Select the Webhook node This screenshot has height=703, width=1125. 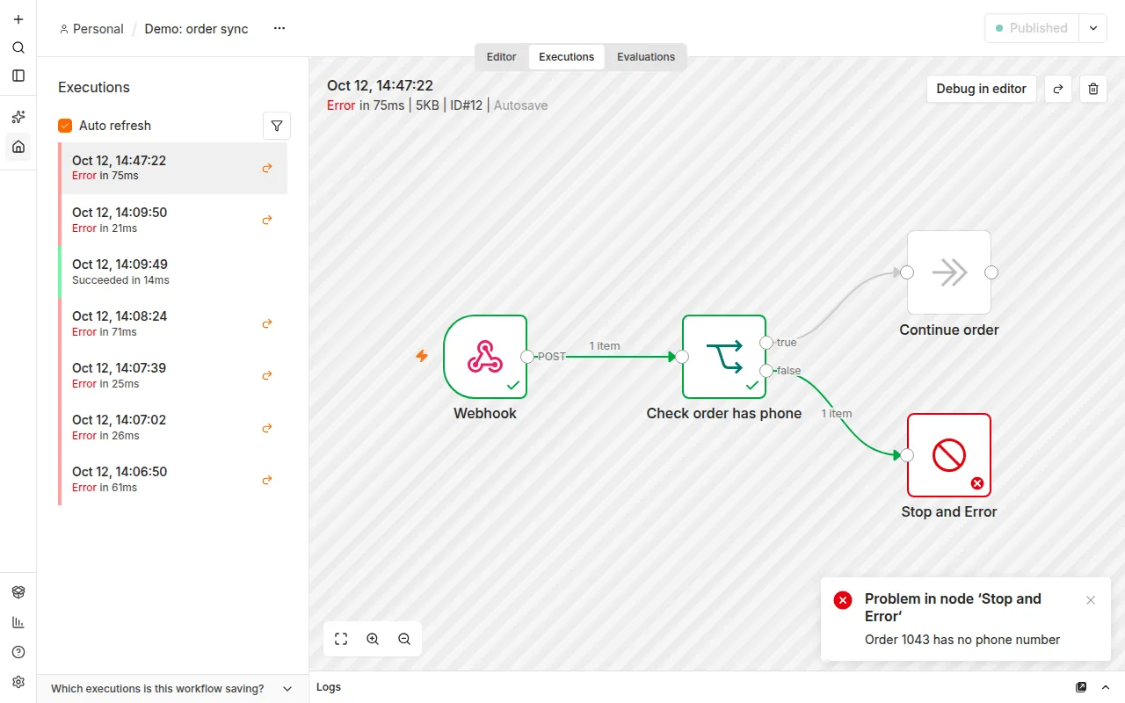click(485, 357)
